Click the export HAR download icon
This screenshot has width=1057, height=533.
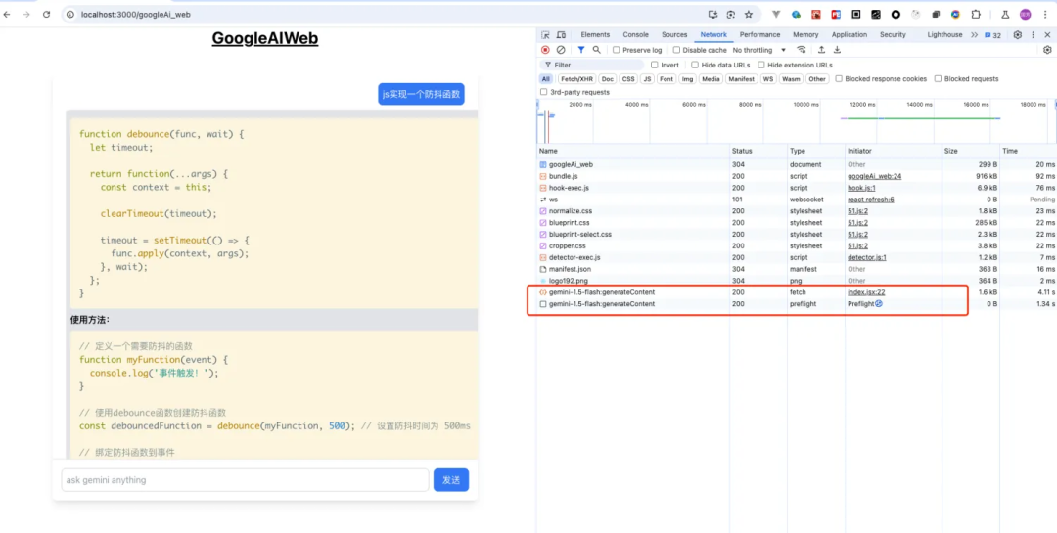pyautogui.click(x=838, y=50)
